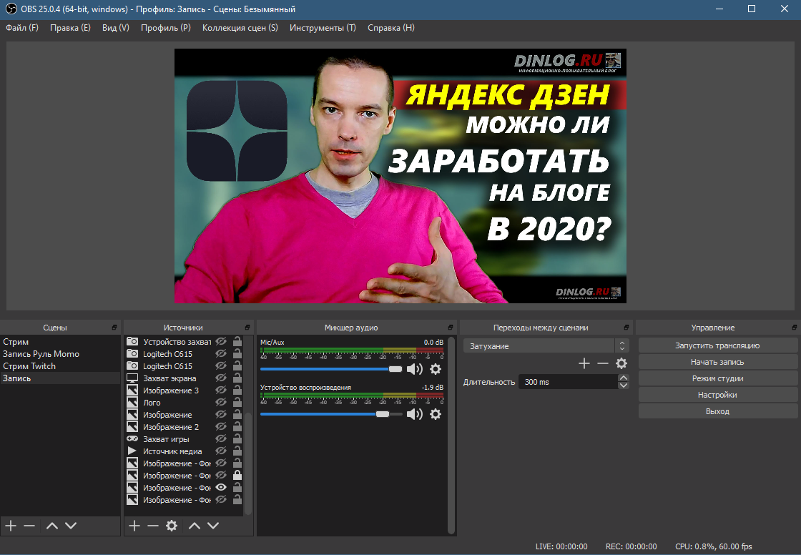Open Коллекция сцен menu

240,28
